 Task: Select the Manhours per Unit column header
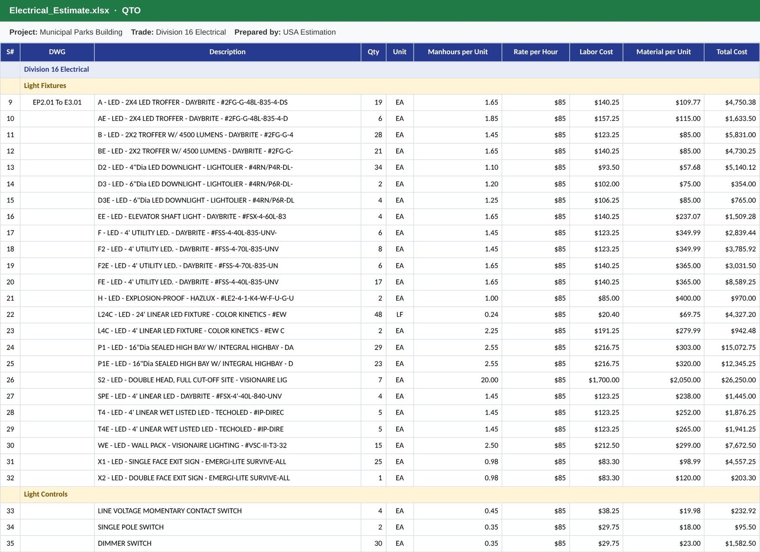(x=457, y=52)
